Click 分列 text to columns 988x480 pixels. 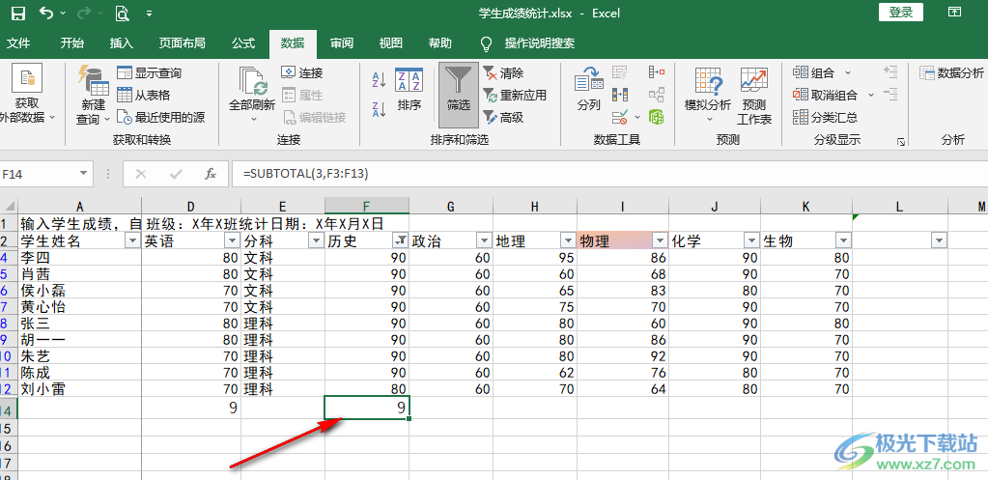(x=588, y=90)
